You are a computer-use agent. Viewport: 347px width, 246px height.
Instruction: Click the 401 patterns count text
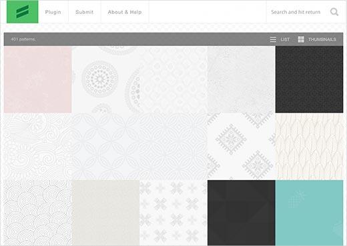pyautogui.click(x=23, y=39)
